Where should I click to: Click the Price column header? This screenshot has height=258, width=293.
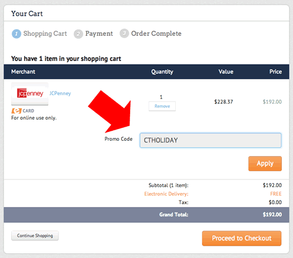pyautogui.click(x=275, y=72)
